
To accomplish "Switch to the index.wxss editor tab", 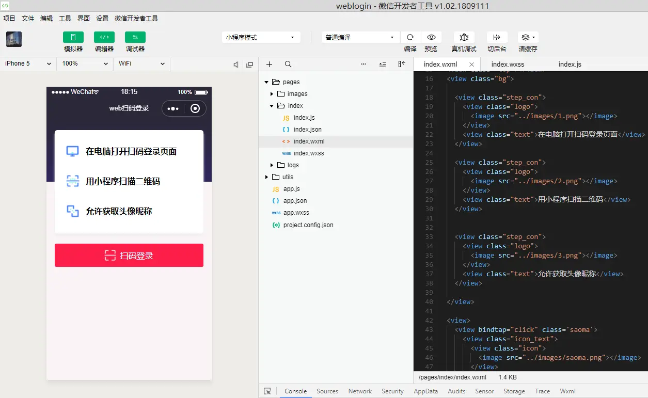I will (x=508, y=65).
